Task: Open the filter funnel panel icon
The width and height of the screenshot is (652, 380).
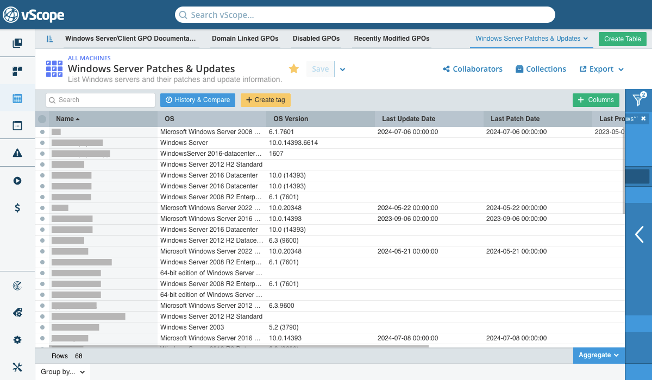Action: click(639, 99)
